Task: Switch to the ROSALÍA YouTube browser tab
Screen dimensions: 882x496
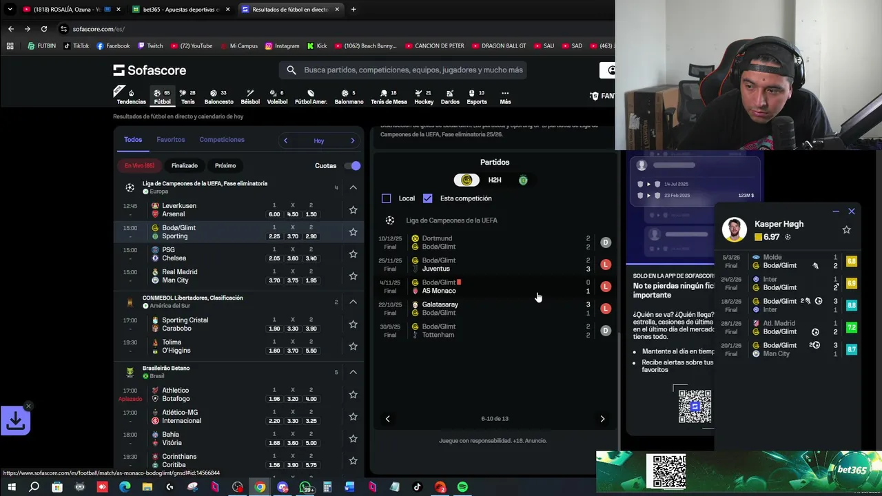Action: pyautogui.click(x=70, y=10)
